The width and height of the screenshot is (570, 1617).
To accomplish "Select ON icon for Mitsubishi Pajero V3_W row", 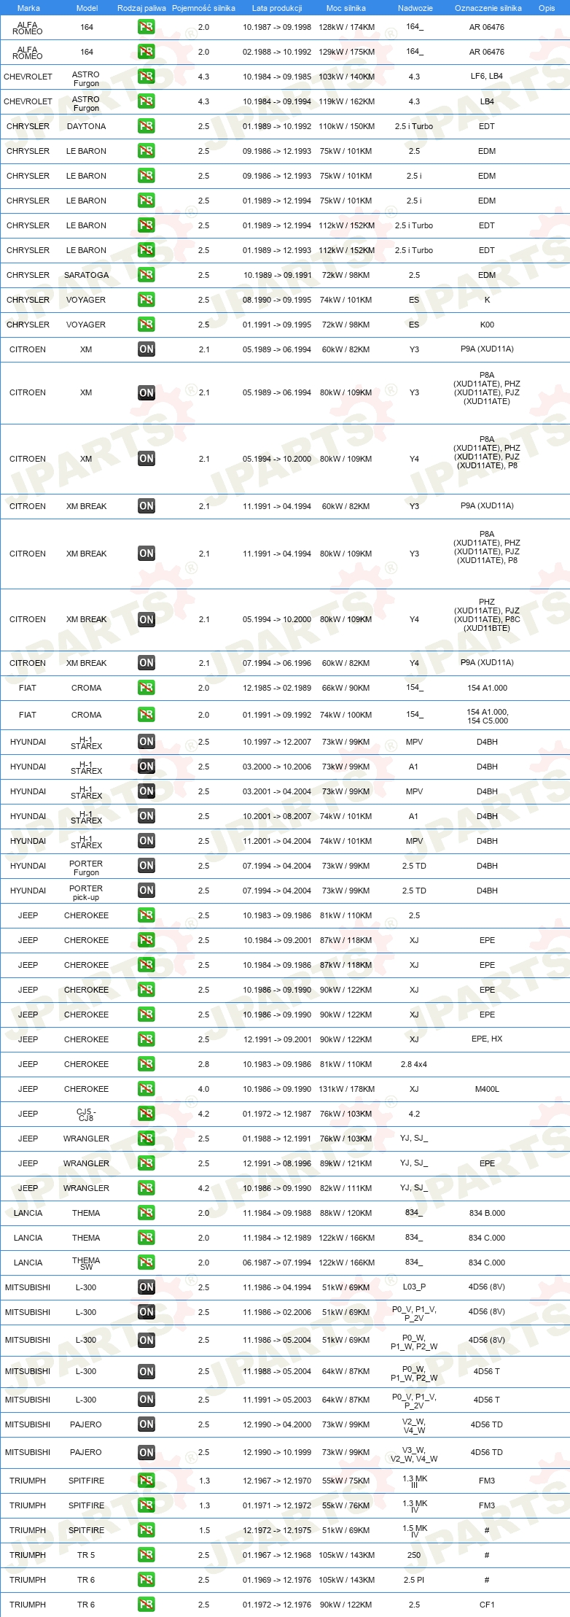I will pyautogui.click(x=146, y=1452).
